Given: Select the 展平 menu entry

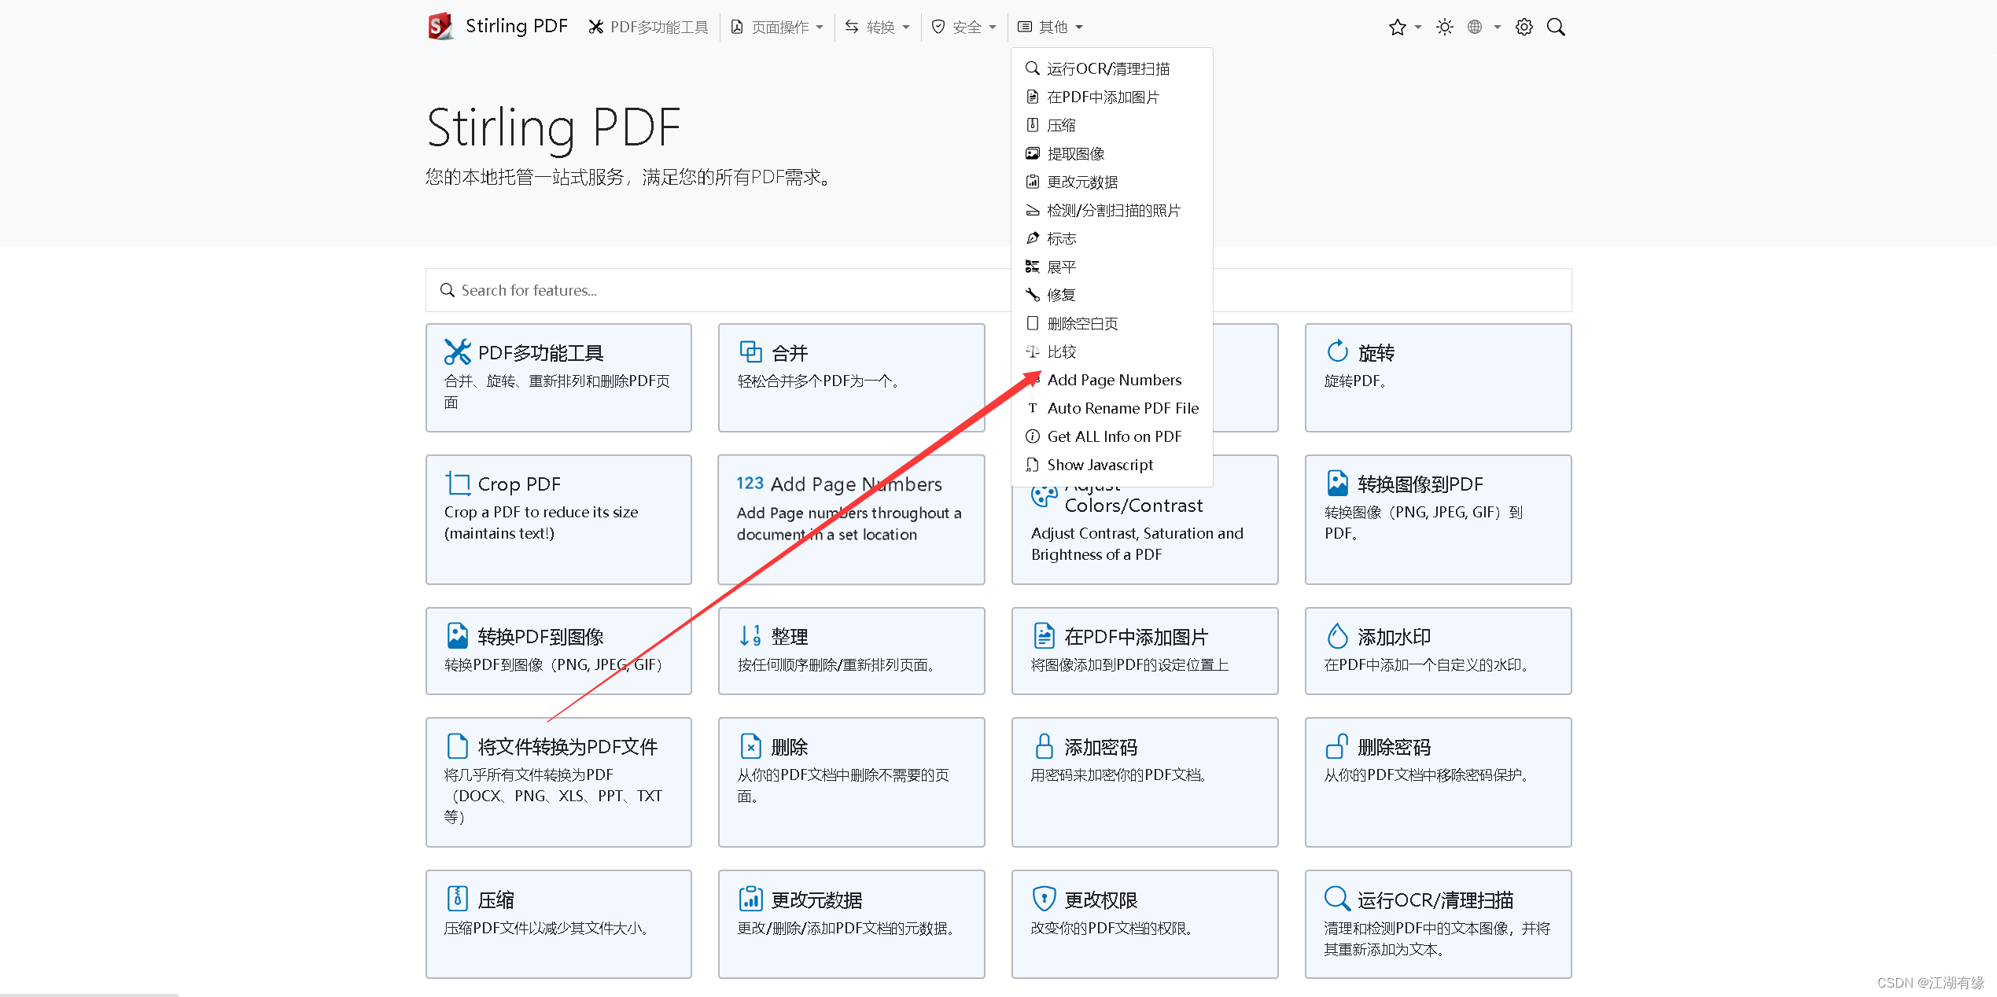Looking at the screenshot, I should coord(1111,267).
